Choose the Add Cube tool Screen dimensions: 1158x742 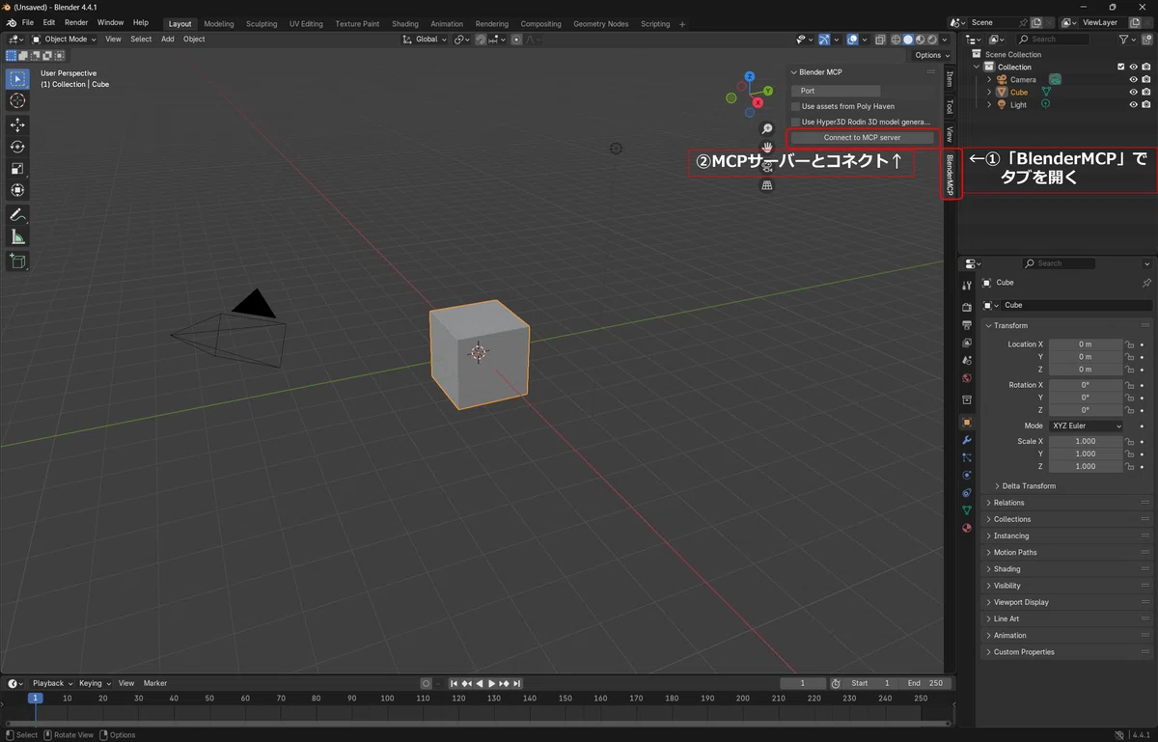[x=17, y=261]
